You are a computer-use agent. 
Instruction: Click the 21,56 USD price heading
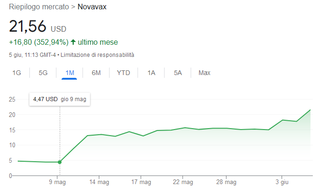(38, 27)
